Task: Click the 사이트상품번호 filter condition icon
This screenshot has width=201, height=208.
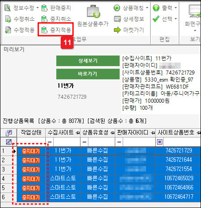Action: tap(160, 142)
